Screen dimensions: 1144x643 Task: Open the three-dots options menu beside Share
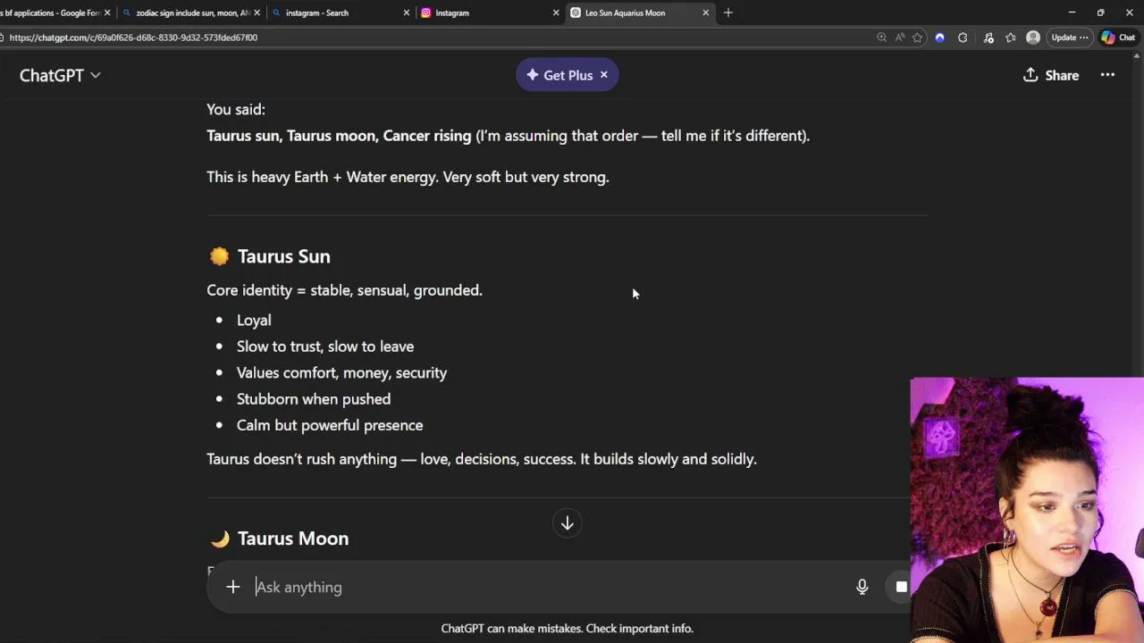1107,75
